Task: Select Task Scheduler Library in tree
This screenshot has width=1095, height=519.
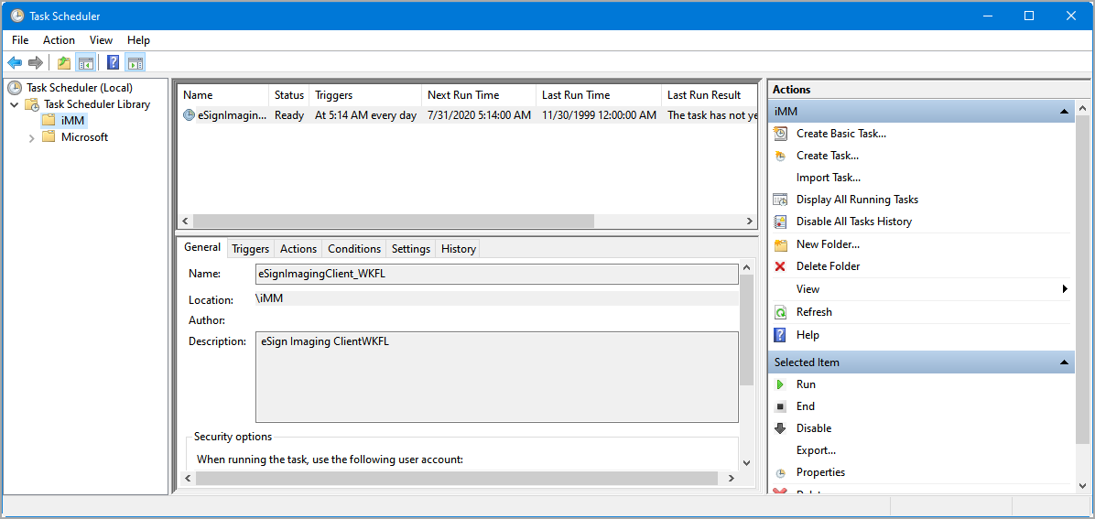Action: pos(96,104)
